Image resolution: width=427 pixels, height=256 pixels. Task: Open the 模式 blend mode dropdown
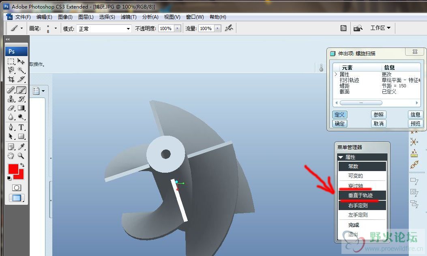[105, 29]
